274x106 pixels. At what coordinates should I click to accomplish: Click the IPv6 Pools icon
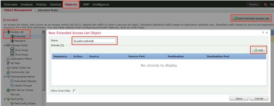click(12, 54)
